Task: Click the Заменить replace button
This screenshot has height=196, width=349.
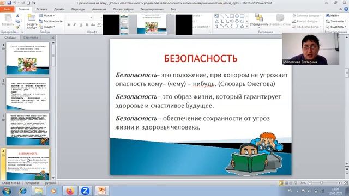Action: click(x=336, y=21)
